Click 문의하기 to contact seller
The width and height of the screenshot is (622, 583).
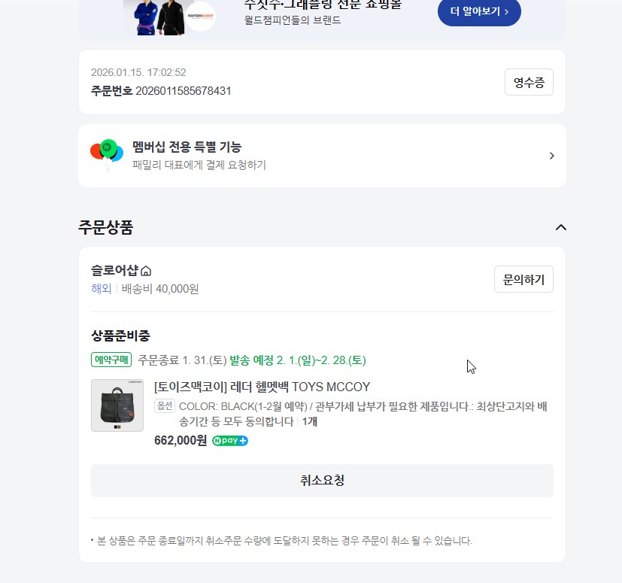523,280
